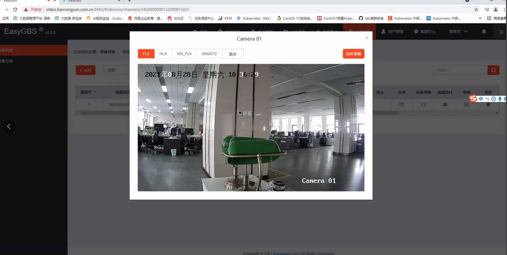Image resolution: width=507 pixels, height=255 pixels.
Task: Open the CentOS7部署Kube bookmark
Action: pyautogui.click(x=336, y=18)
